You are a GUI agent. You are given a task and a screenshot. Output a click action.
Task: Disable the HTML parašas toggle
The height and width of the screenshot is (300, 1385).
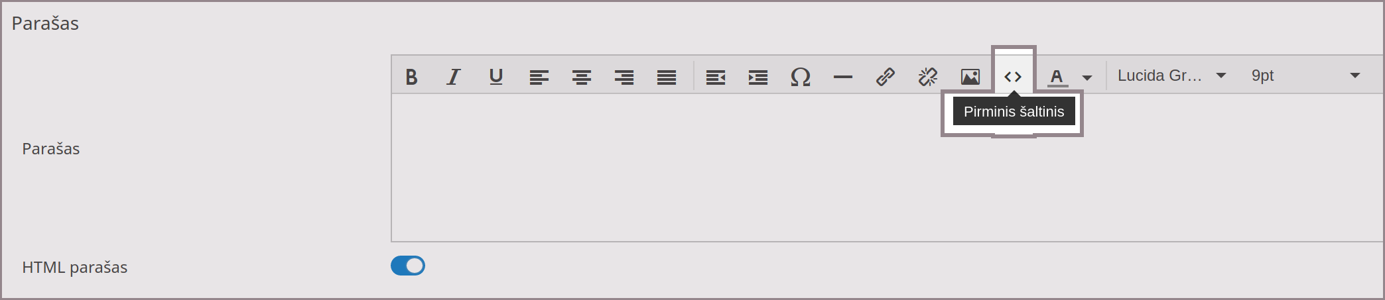(408, 266)
